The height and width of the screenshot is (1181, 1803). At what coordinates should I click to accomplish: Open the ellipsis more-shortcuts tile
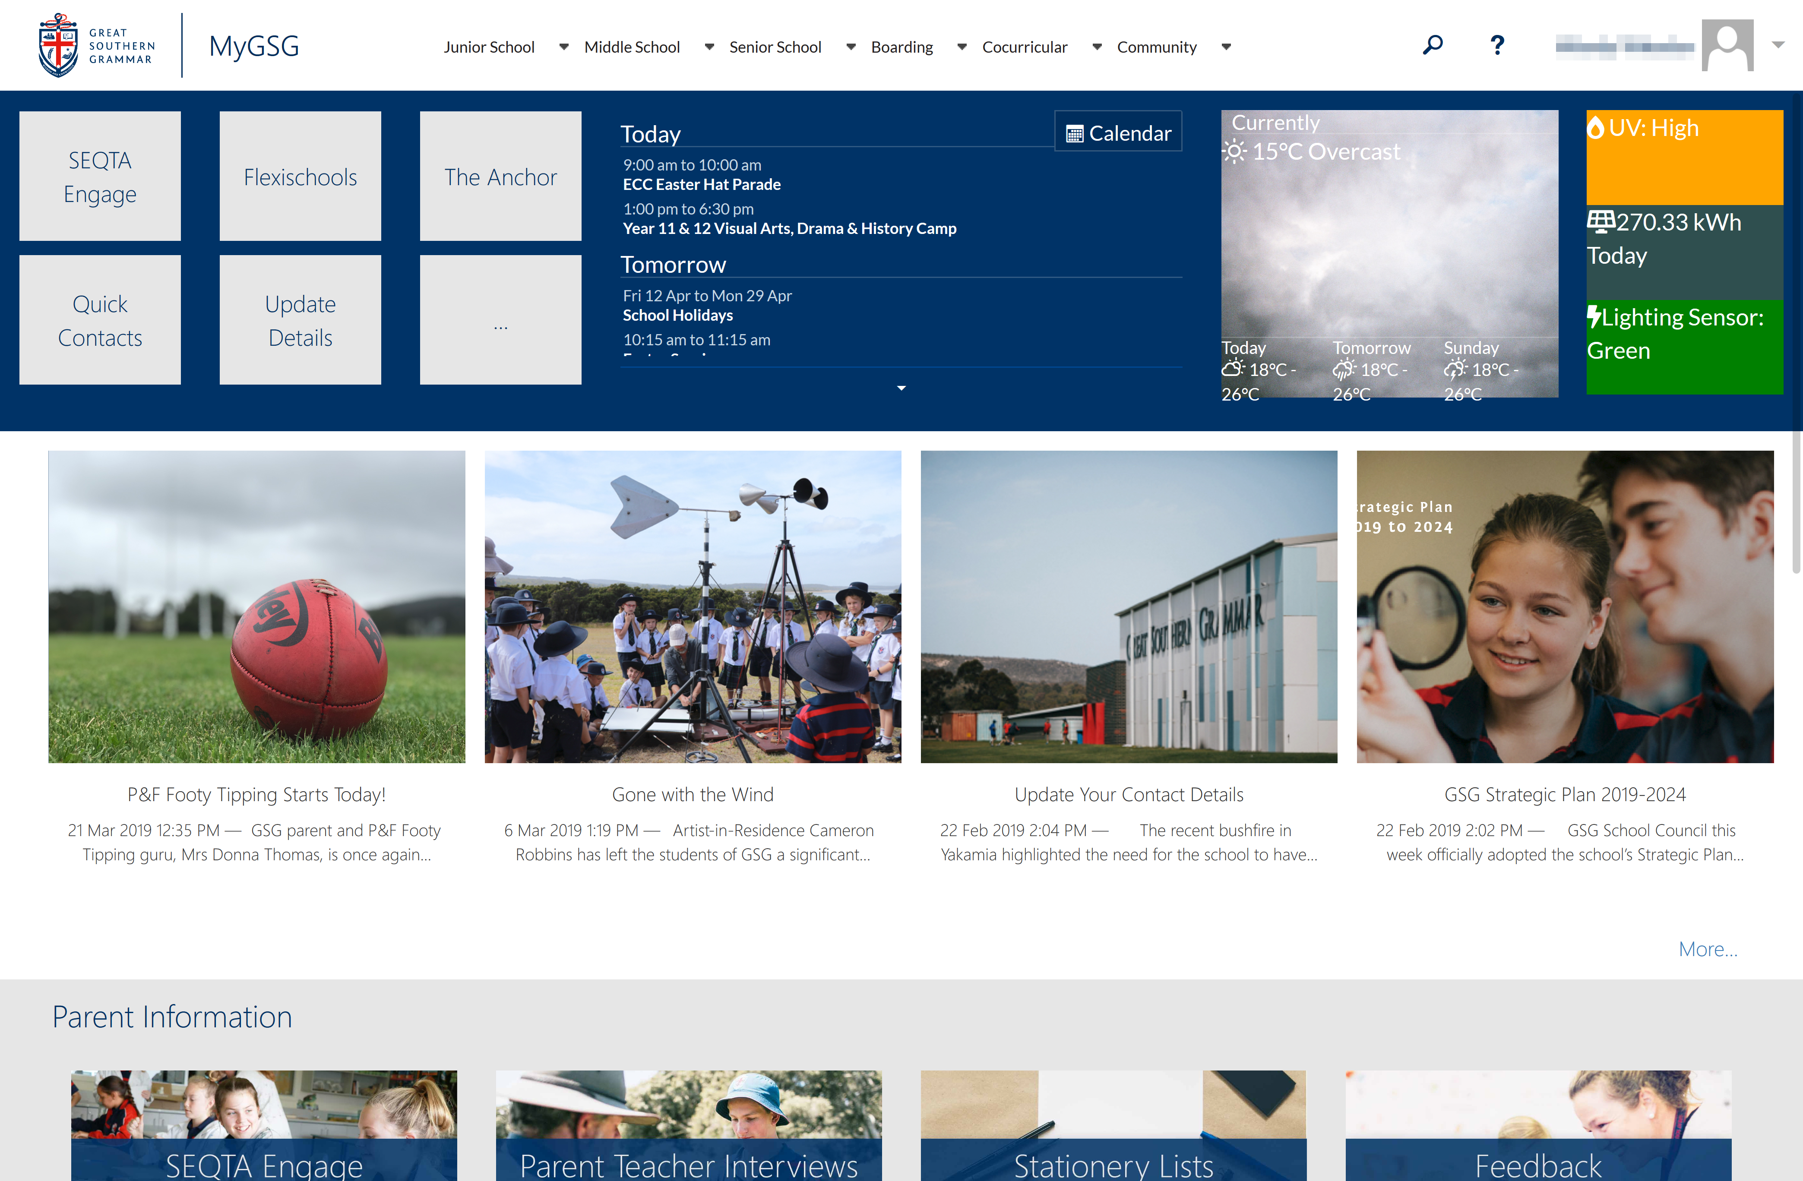[501, 320]
